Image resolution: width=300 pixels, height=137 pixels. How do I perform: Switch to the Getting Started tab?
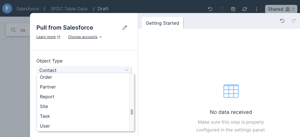163,23
